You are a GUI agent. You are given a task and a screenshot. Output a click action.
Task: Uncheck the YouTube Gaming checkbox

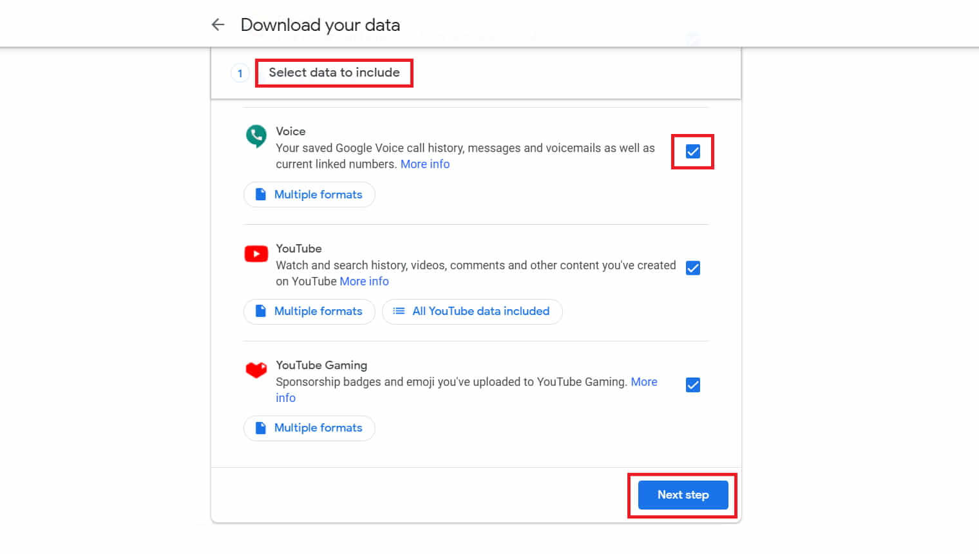(x=693, y=385)
